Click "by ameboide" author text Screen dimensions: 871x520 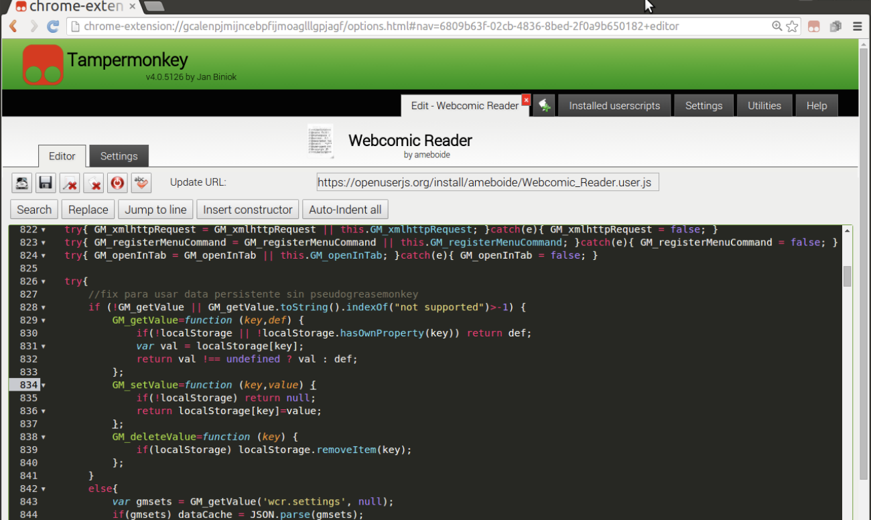[427, 155]
